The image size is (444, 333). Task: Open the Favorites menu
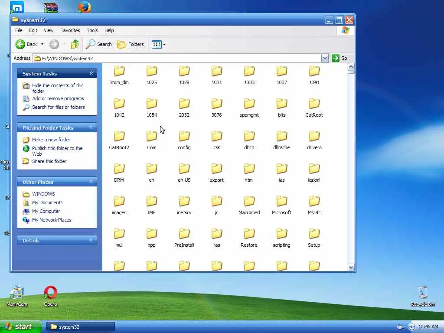point(70,30)
